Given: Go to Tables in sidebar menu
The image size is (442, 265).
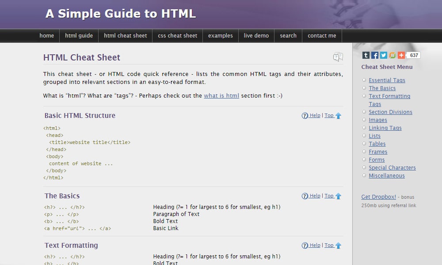Looking at the screenshot, I should 377,144.
